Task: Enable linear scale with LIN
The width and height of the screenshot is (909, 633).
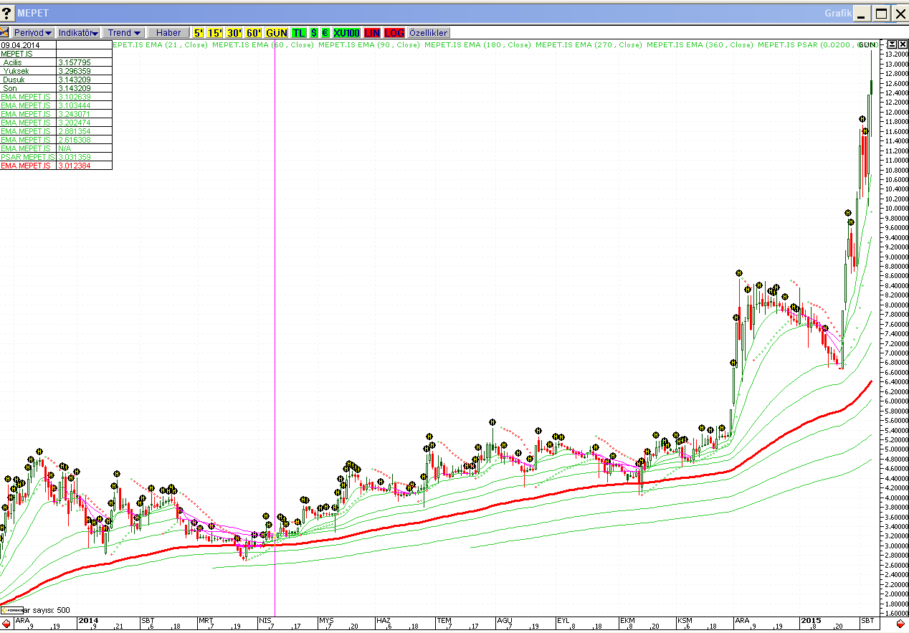Action: [x=371, y=33]
